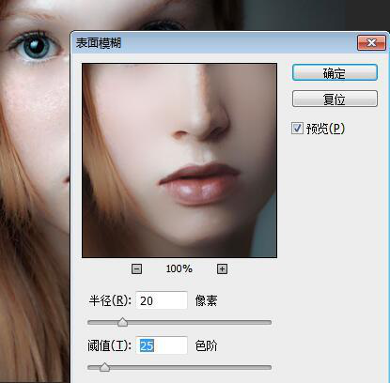Click the threshold slider track's right end
The height and width of the screenshot is (383, 390).
[268, 367]
